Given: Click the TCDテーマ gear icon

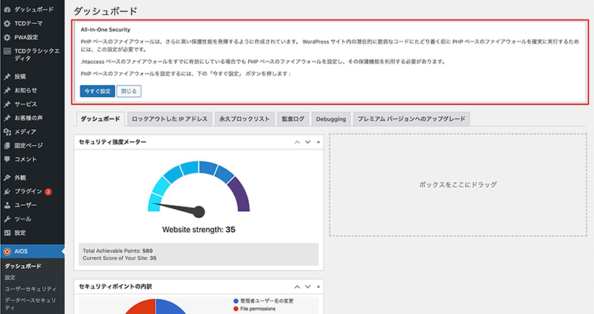Looking at the screenshot, I should coord(8,23).
